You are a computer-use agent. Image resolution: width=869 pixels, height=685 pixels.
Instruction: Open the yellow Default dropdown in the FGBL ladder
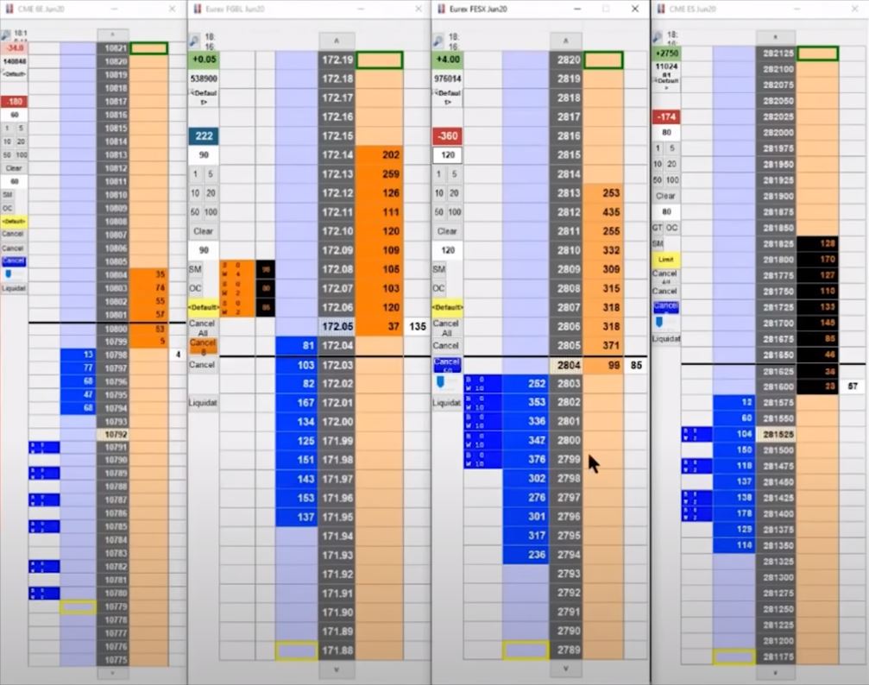[204, 307]
